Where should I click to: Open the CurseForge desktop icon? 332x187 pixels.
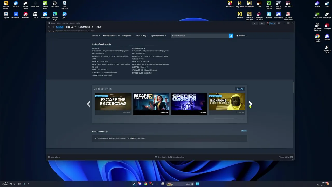click(327, 15)
